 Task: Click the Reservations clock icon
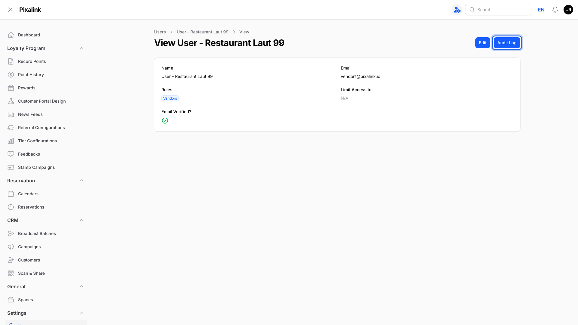[11, 207]
